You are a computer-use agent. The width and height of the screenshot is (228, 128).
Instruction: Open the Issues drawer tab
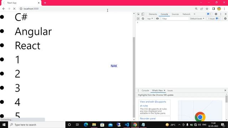(x=170, y=90)
